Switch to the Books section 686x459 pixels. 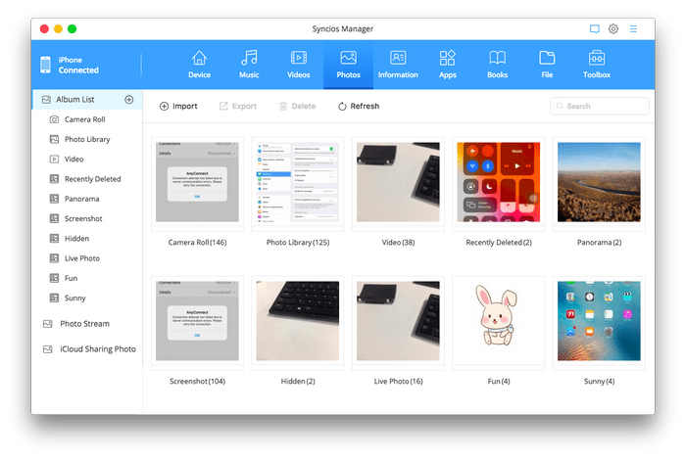[x=497, y=65]
